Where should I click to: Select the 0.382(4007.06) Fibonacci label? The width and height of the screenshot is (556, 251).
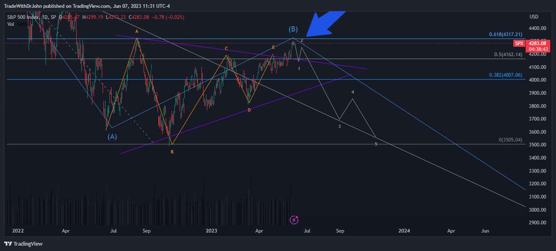506,75
